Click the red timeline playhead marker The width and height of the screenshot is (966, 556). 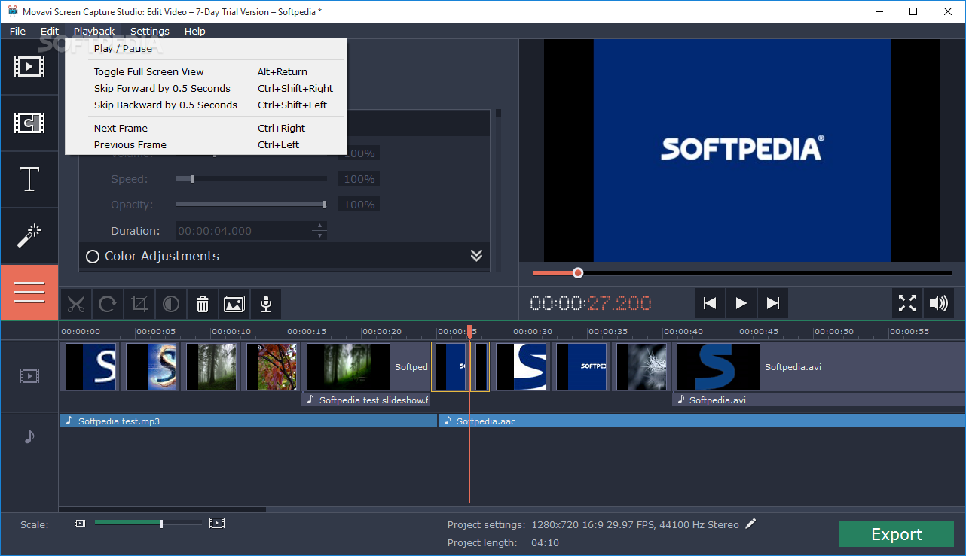tap(469, 331)
